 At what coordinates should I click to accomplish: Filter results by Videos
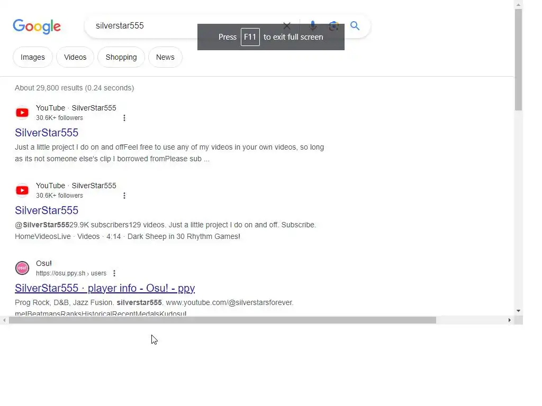click(x=75, y=57)
